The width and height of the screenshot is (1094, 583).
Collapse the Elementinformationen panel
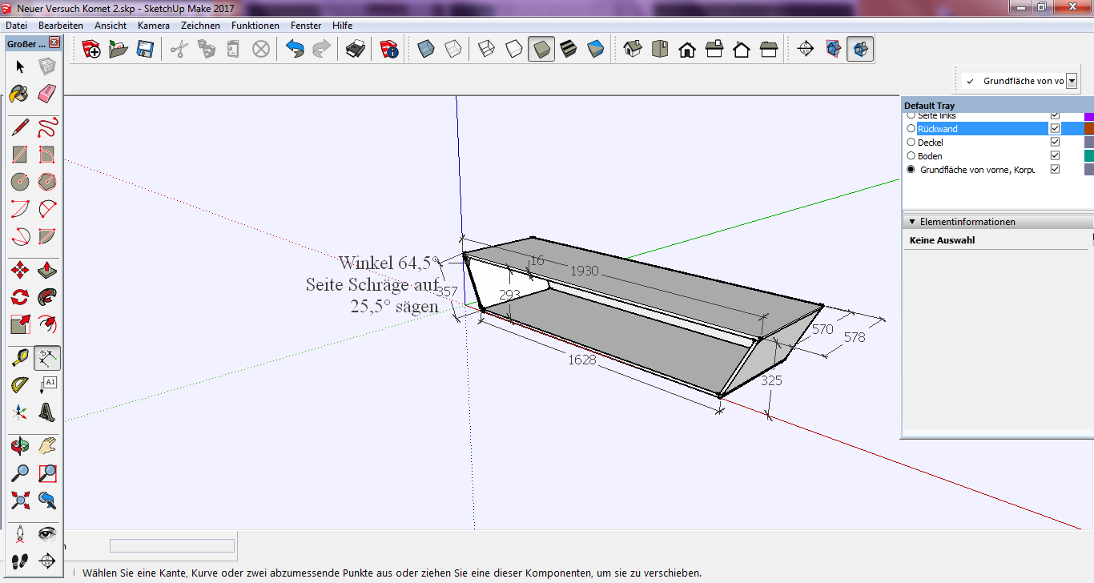[911, 222]
